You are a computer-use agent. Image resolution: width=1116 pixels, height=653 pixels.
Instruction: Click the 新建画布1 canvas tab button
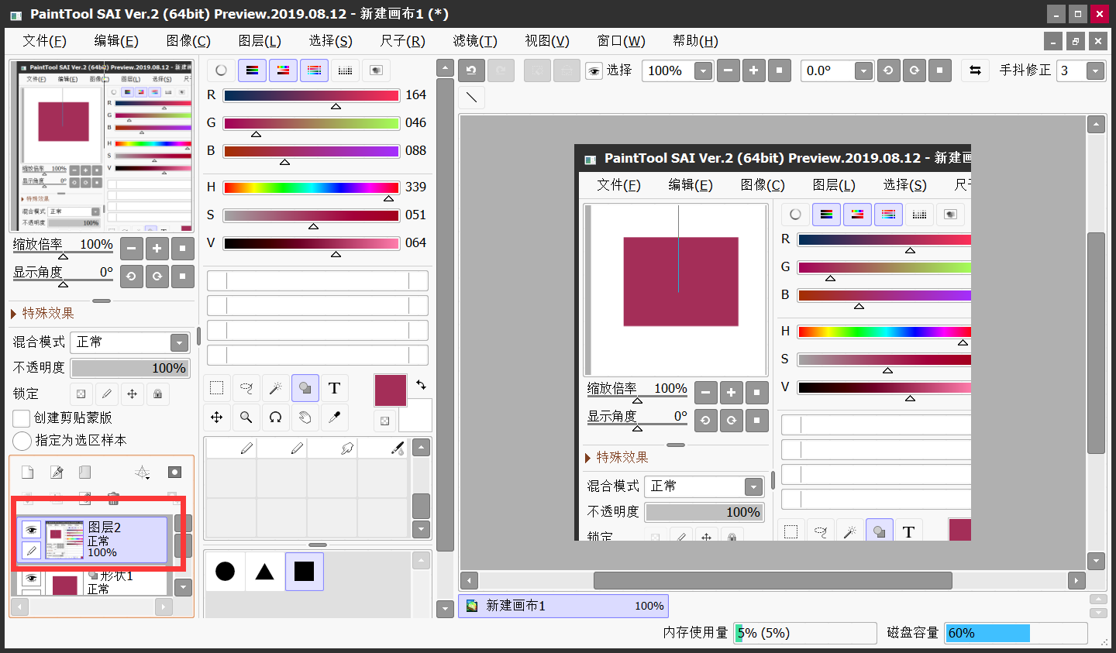[563, 606]
